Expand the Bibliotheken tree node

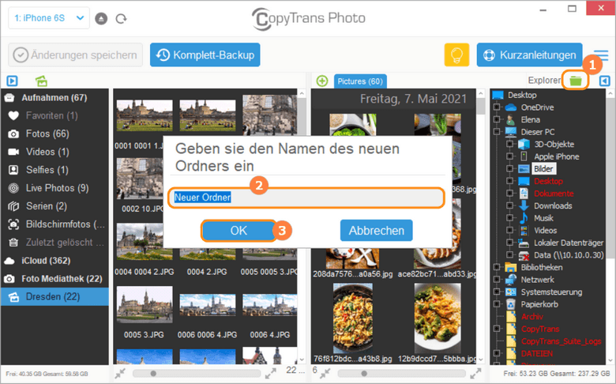pos(497,267)
